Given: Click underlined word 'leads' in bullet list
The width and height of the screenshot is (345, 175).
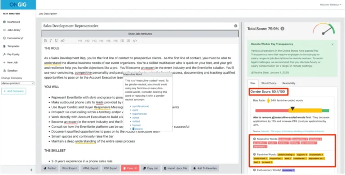Looking at the screenshot, I should pos(100,102).
